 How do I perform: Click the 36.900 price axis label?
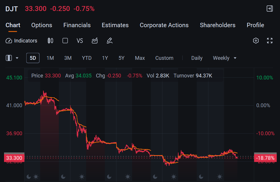point(14,133)
